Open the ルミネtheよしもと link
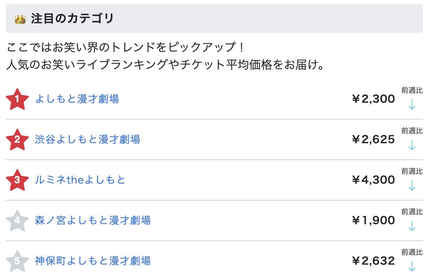Viewport: 428px width, 279px height. click(80, 180)
